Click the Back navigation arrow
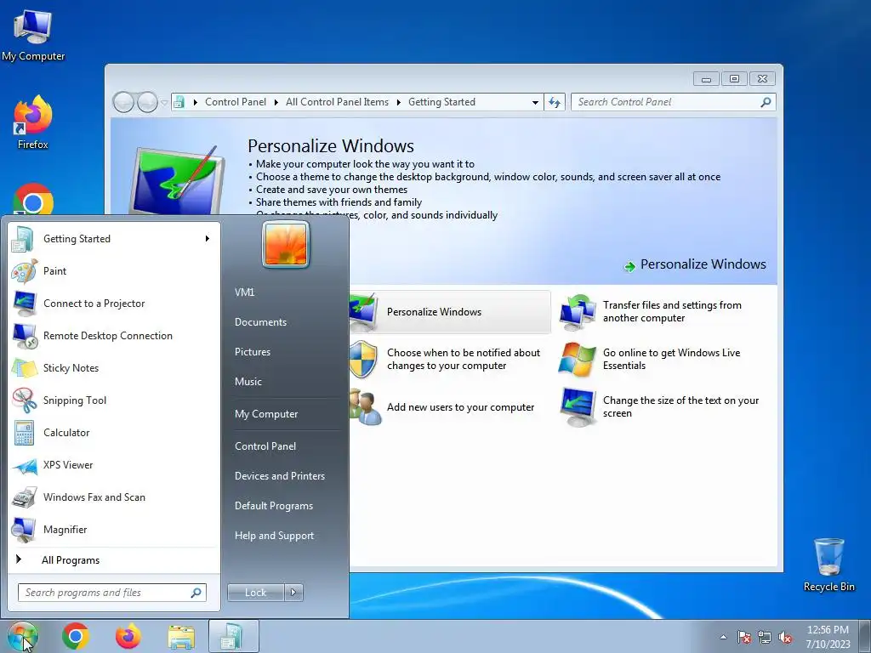The width and height of the screenshot is (871, 653). click(x=123, y=102)
